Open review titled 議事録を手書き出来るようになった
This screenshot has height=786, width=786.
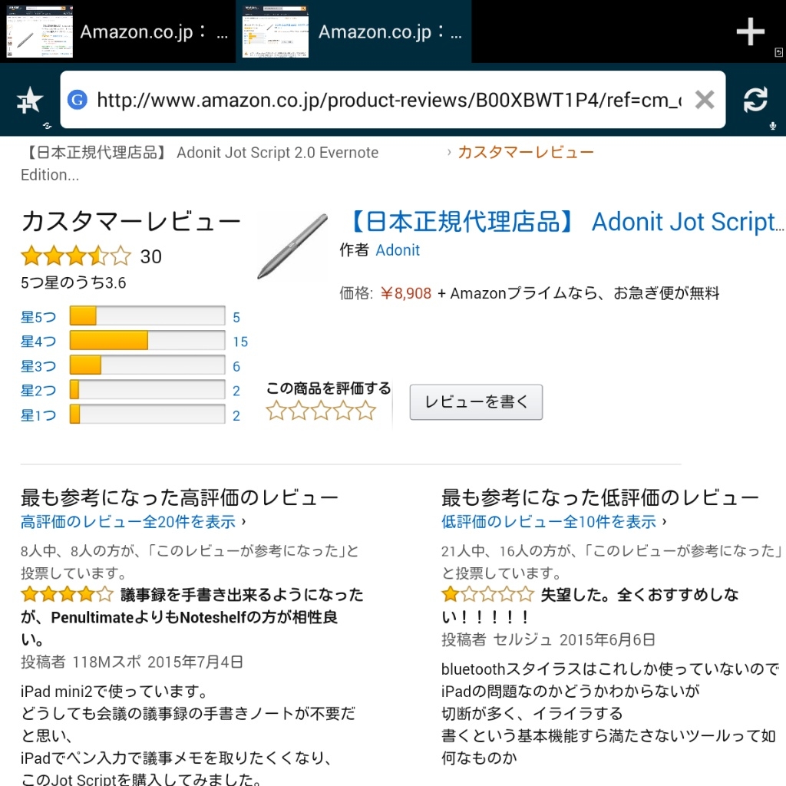[193, 616]
